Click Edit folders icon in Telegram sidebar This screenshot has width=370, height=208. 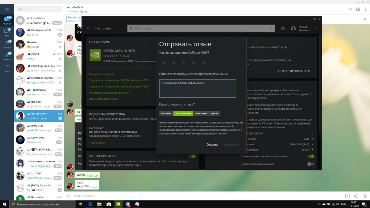7,68
